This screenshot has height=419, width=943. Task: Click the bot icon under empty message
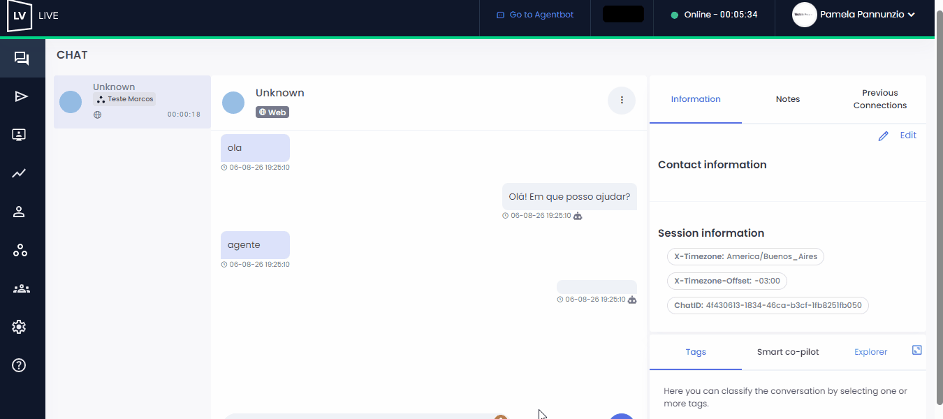click(632, 299)
